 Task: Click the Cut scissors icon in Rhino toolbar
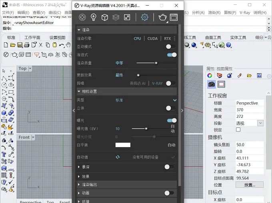tap(40, 45)
